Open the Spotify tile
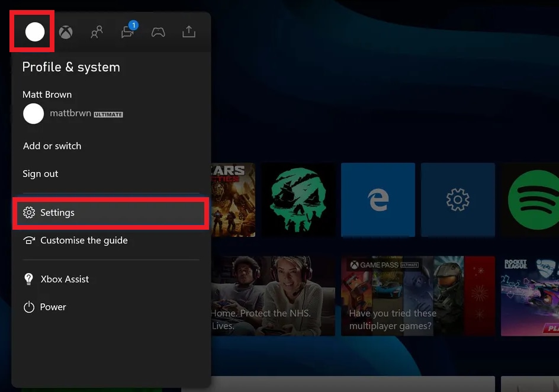Image resolution: width=559 pixels, height=392 pixels. click(530, 200)
